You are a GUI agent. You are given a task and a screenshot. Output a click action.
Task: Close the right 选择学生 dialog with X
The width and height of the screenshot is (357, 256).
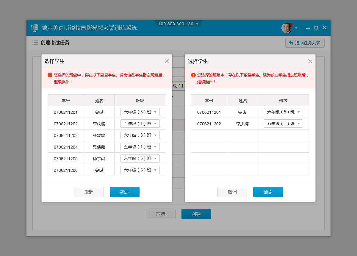(x=310, y=61)
